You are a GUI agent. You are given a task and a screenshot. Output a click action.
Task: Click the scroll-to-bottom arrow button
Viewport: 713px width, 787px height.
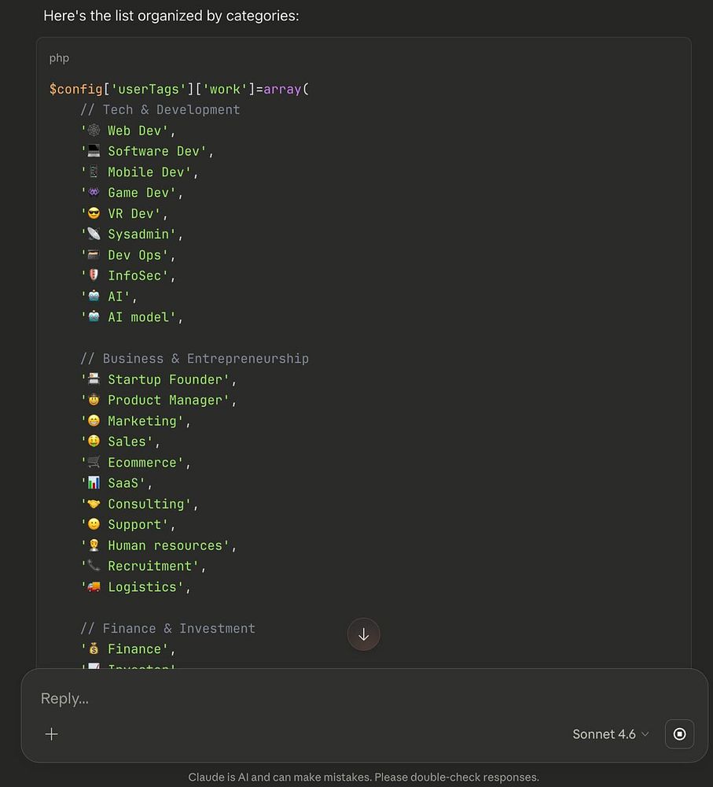click(363, 635)
